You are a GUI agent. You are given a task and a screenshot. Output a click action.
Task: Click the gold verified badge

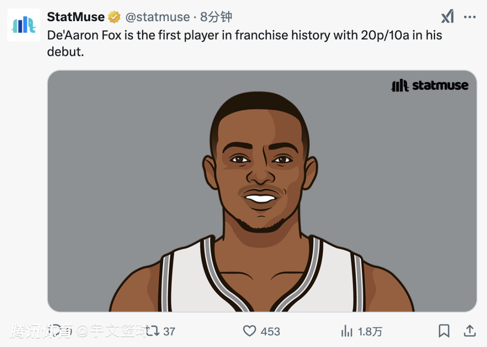114,18
